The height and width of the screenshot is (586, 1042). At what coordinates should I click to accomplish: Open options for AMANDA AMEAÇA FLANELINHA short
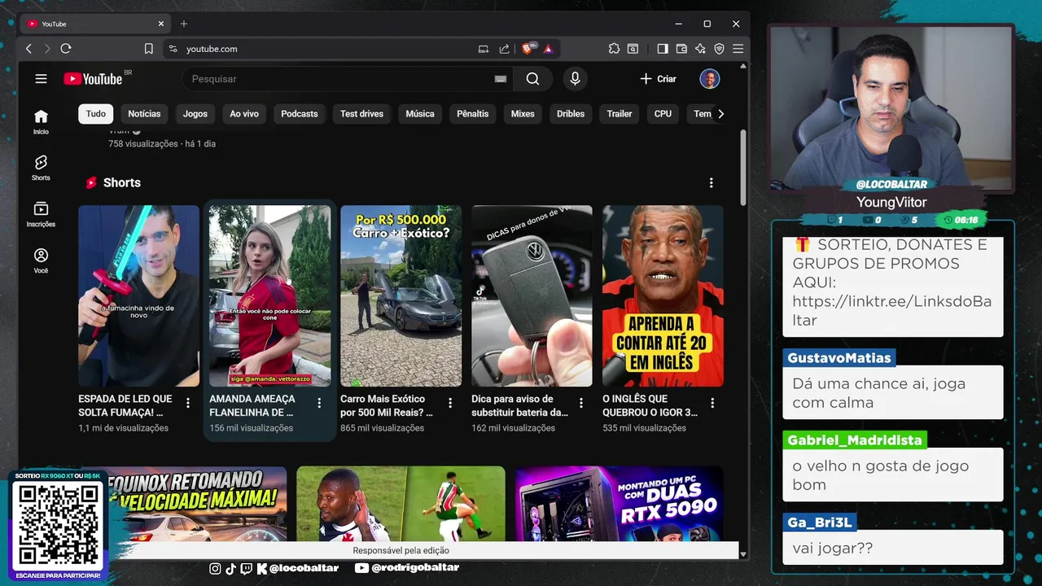pos(319,403)
